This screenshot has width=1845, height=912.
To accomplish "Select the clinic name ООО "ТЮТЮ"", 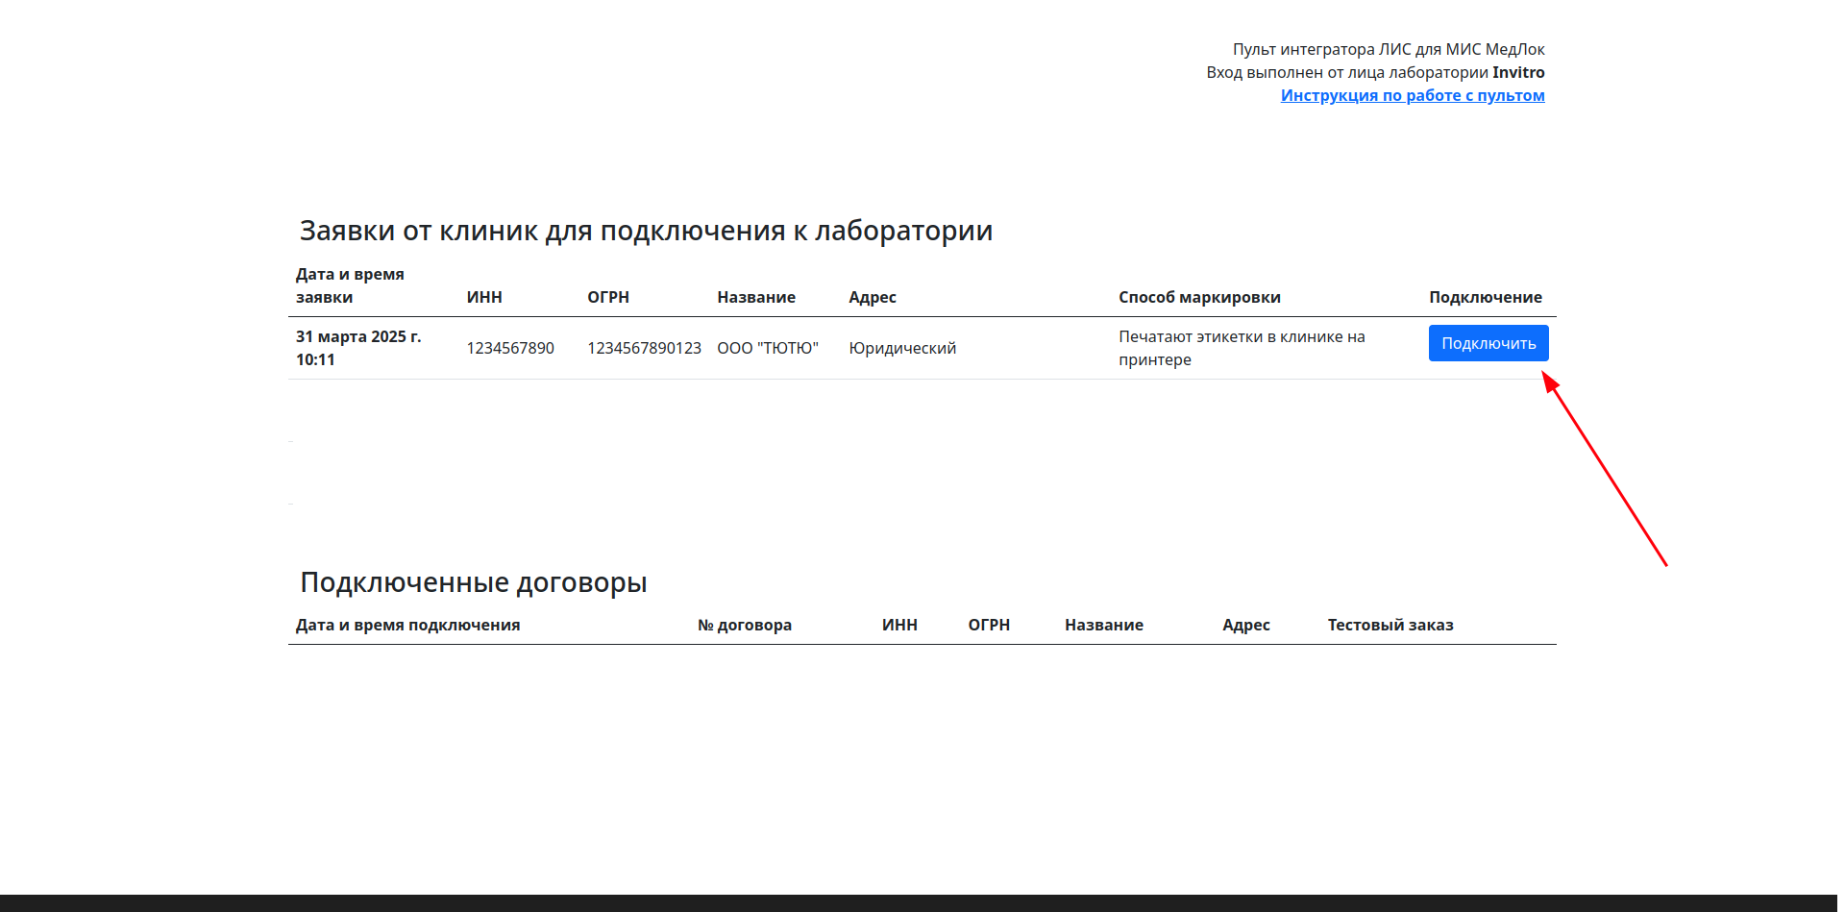I will tap(767, 348).
